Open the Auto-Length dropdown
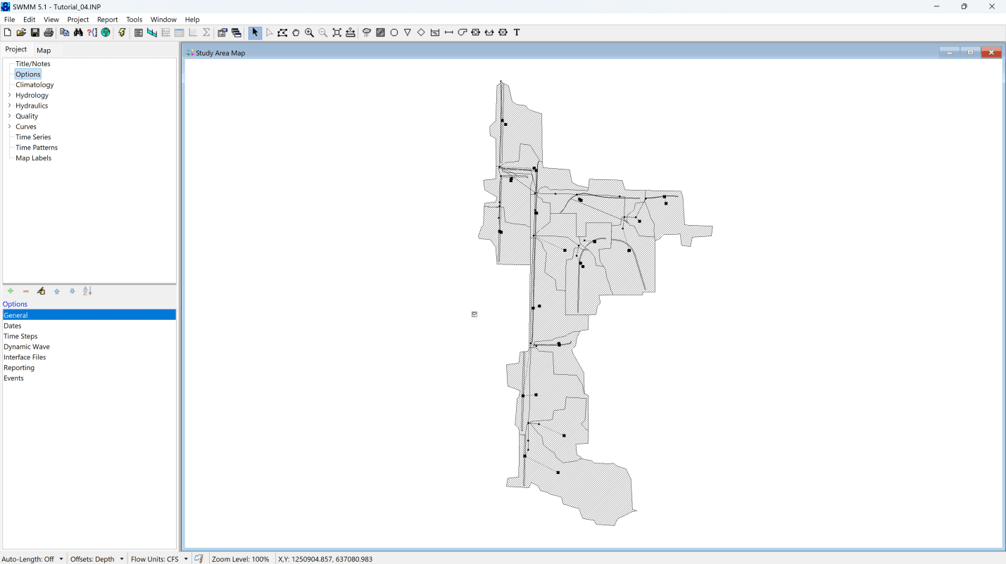The height and width of the screenshot is (564, 1006). (x=61, y=558)
